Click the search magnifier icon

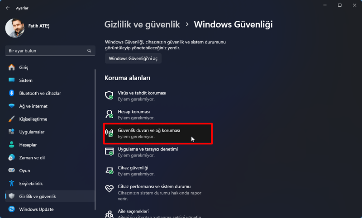89,51
